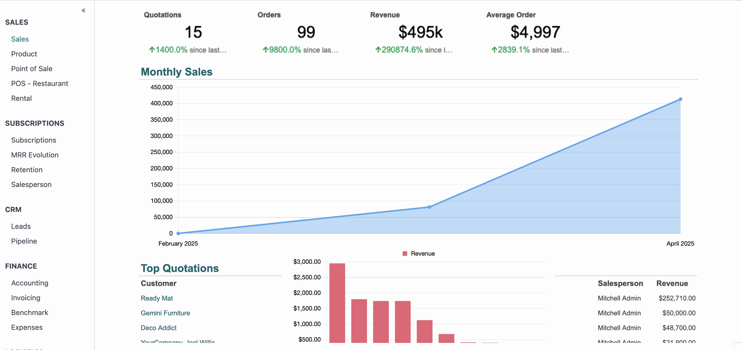The width and height of the screenshot is (742, 350).
Task: Click the April 2025 data point
Action: pyautogui.click(x=680, y=99)
